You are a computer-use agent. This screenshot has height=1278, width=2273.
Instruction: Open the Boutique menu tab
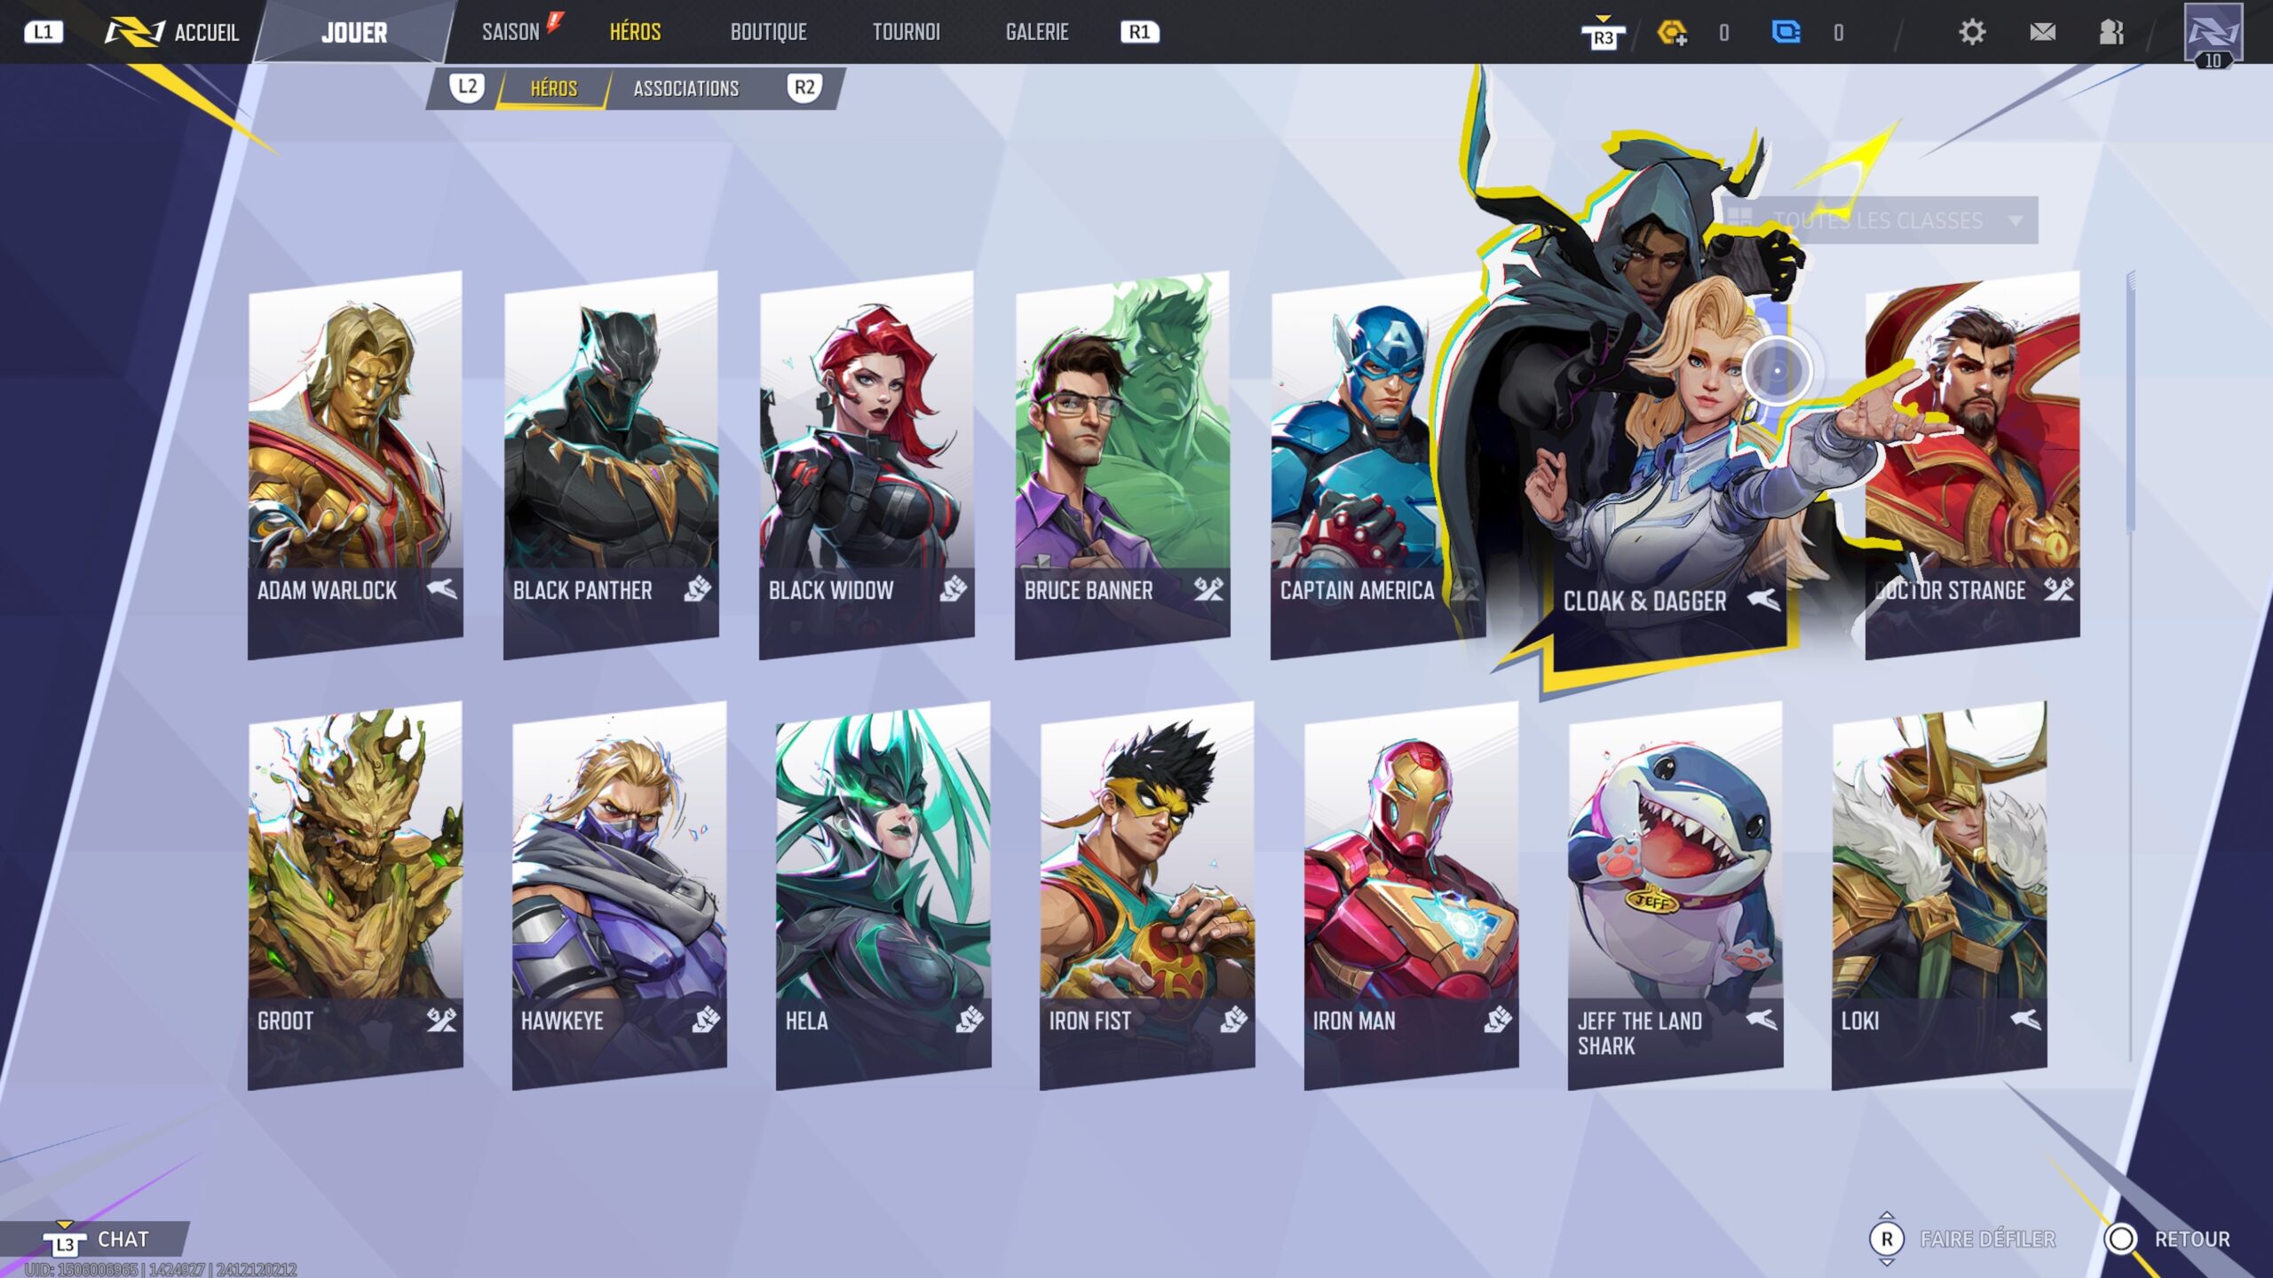point(768,33)
